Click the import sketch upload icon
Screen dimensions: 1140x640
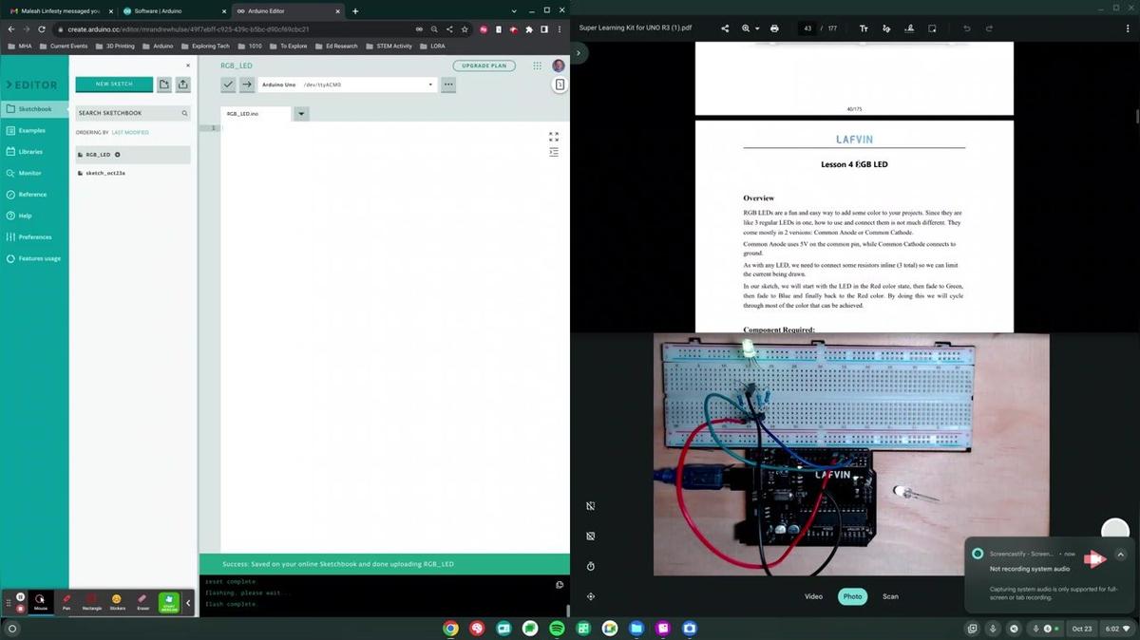[x=183, y=85]
